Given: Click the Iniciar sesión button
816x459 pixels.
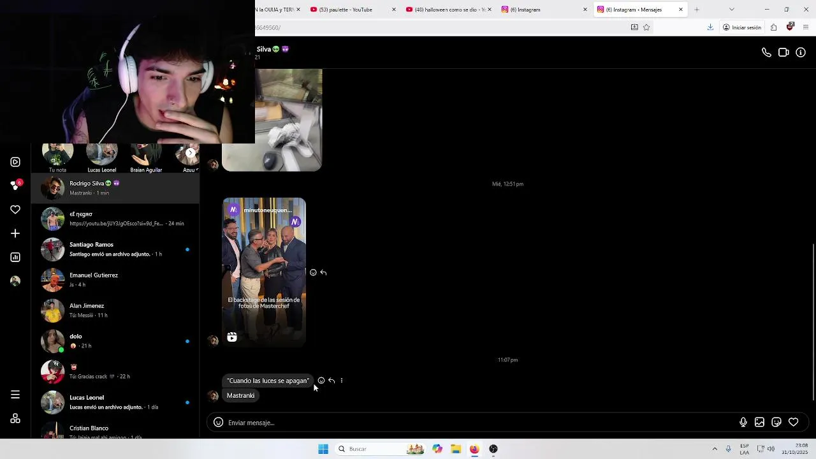Looking at the screenshot, I should [x=742, y=27].
